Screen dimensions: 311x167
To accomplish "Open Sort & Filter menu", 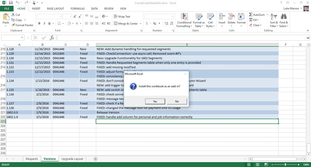I will pyautogui.click(x=274, y=20).
